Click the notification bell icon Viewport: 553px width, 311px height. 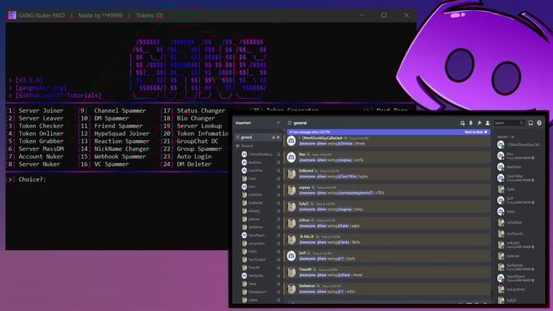point(471,123)
